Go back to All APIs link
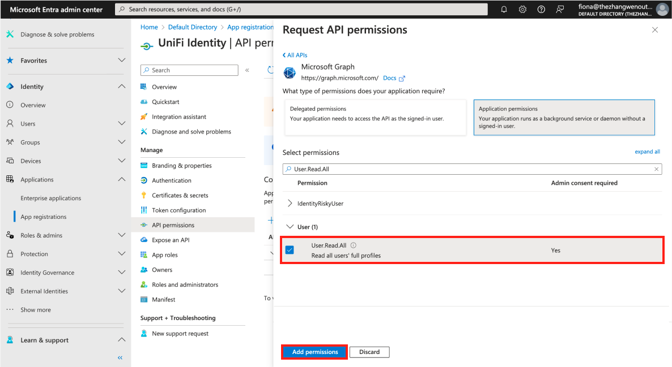This screenshot has width=672, height=367. click(x=295, y=55)
